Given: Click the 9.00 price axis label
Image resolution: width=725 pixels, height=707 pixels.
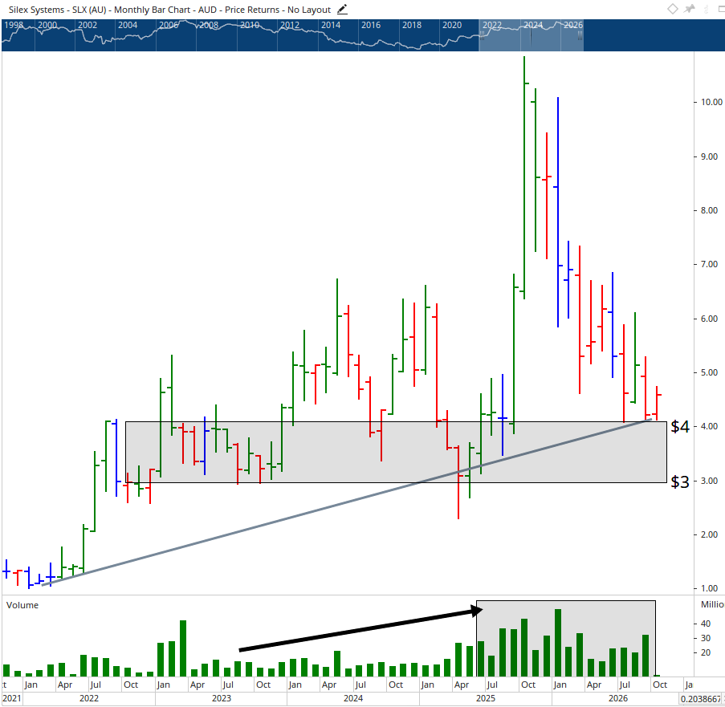Looking at the screenshot, I should [709, 156].
